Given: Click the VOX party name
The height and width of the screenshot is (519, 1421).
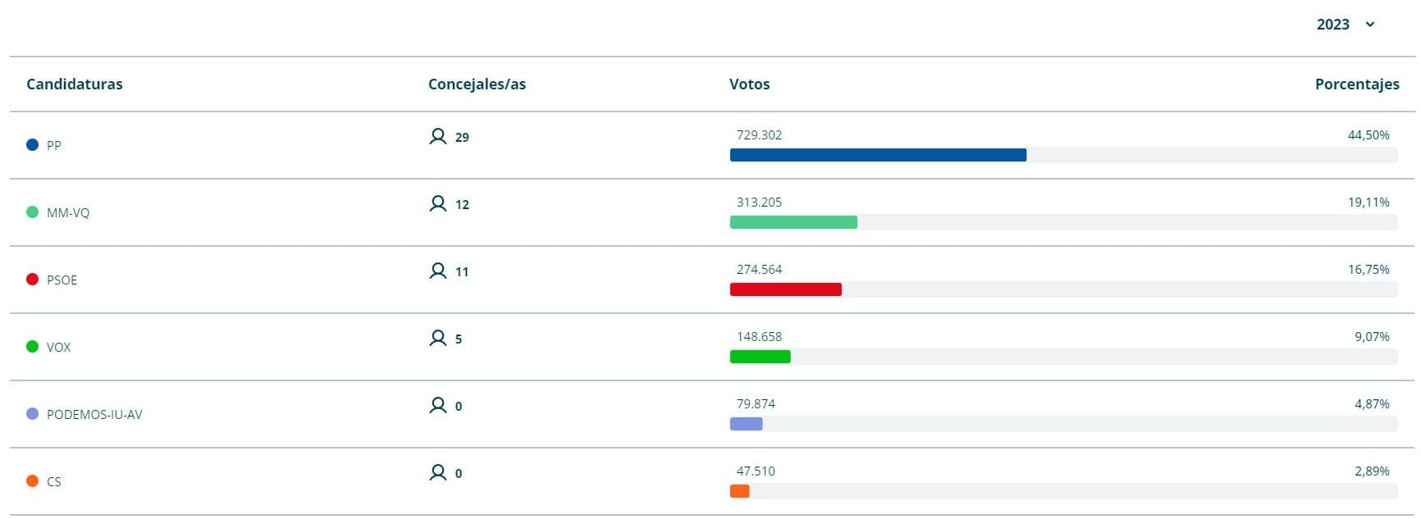Looking at the screenshot, I should point(59,347).
